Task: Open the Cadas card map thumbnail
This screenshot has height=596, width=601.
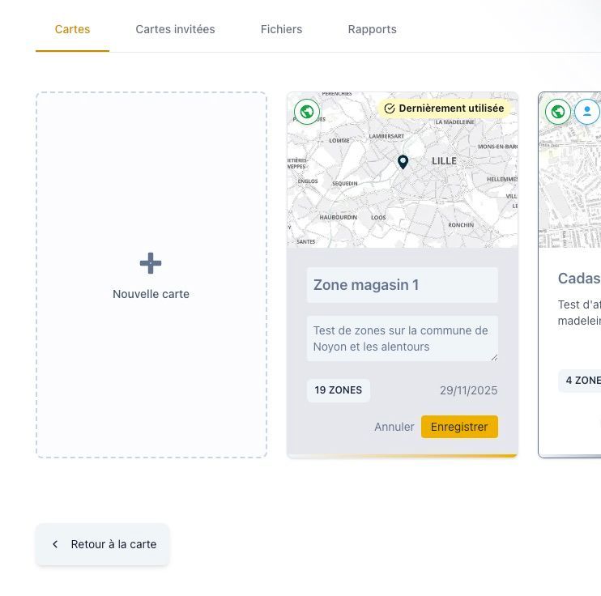Action: click(x=570, y=170)
